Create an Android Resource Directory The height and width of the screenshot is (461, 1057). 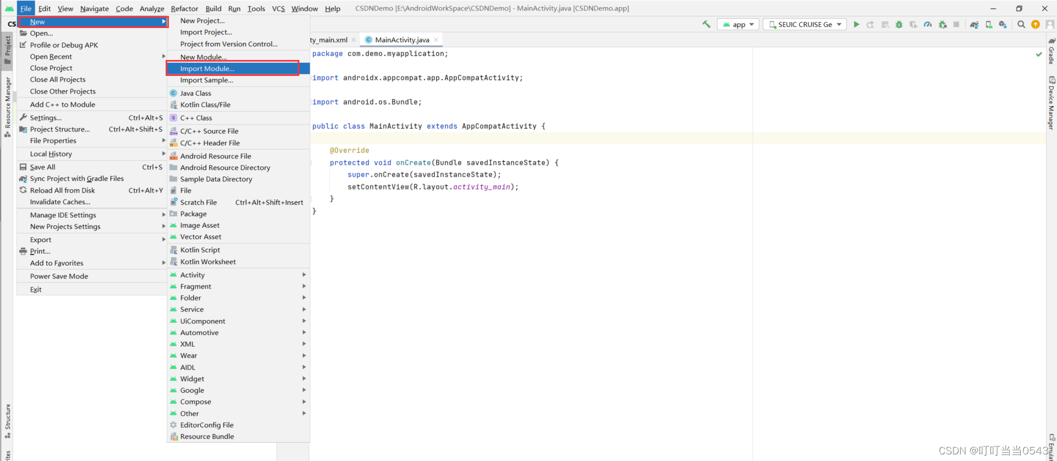[238, 168]
